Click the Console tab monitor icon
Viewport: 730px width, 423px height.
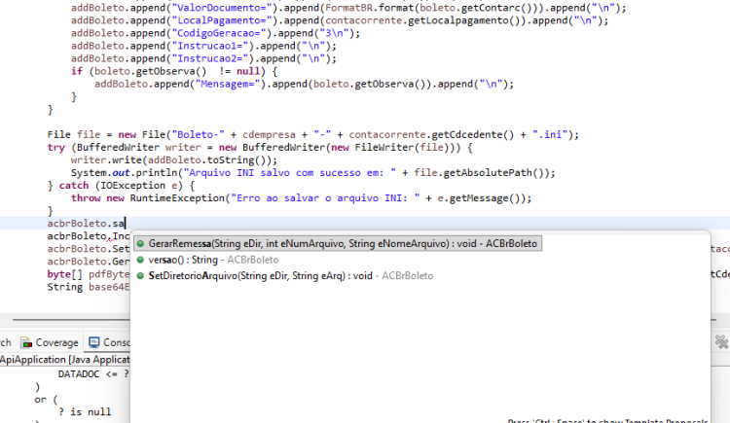point(94,342)
